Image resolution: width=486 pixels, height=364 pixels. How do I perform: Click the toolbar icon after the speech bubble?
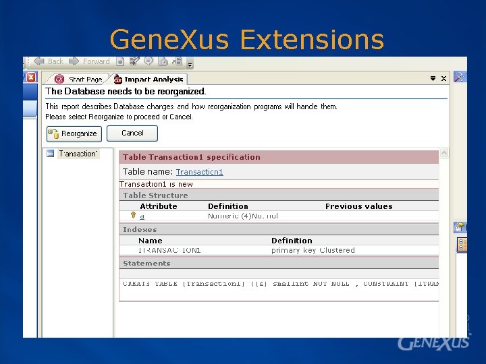point(163,61)
